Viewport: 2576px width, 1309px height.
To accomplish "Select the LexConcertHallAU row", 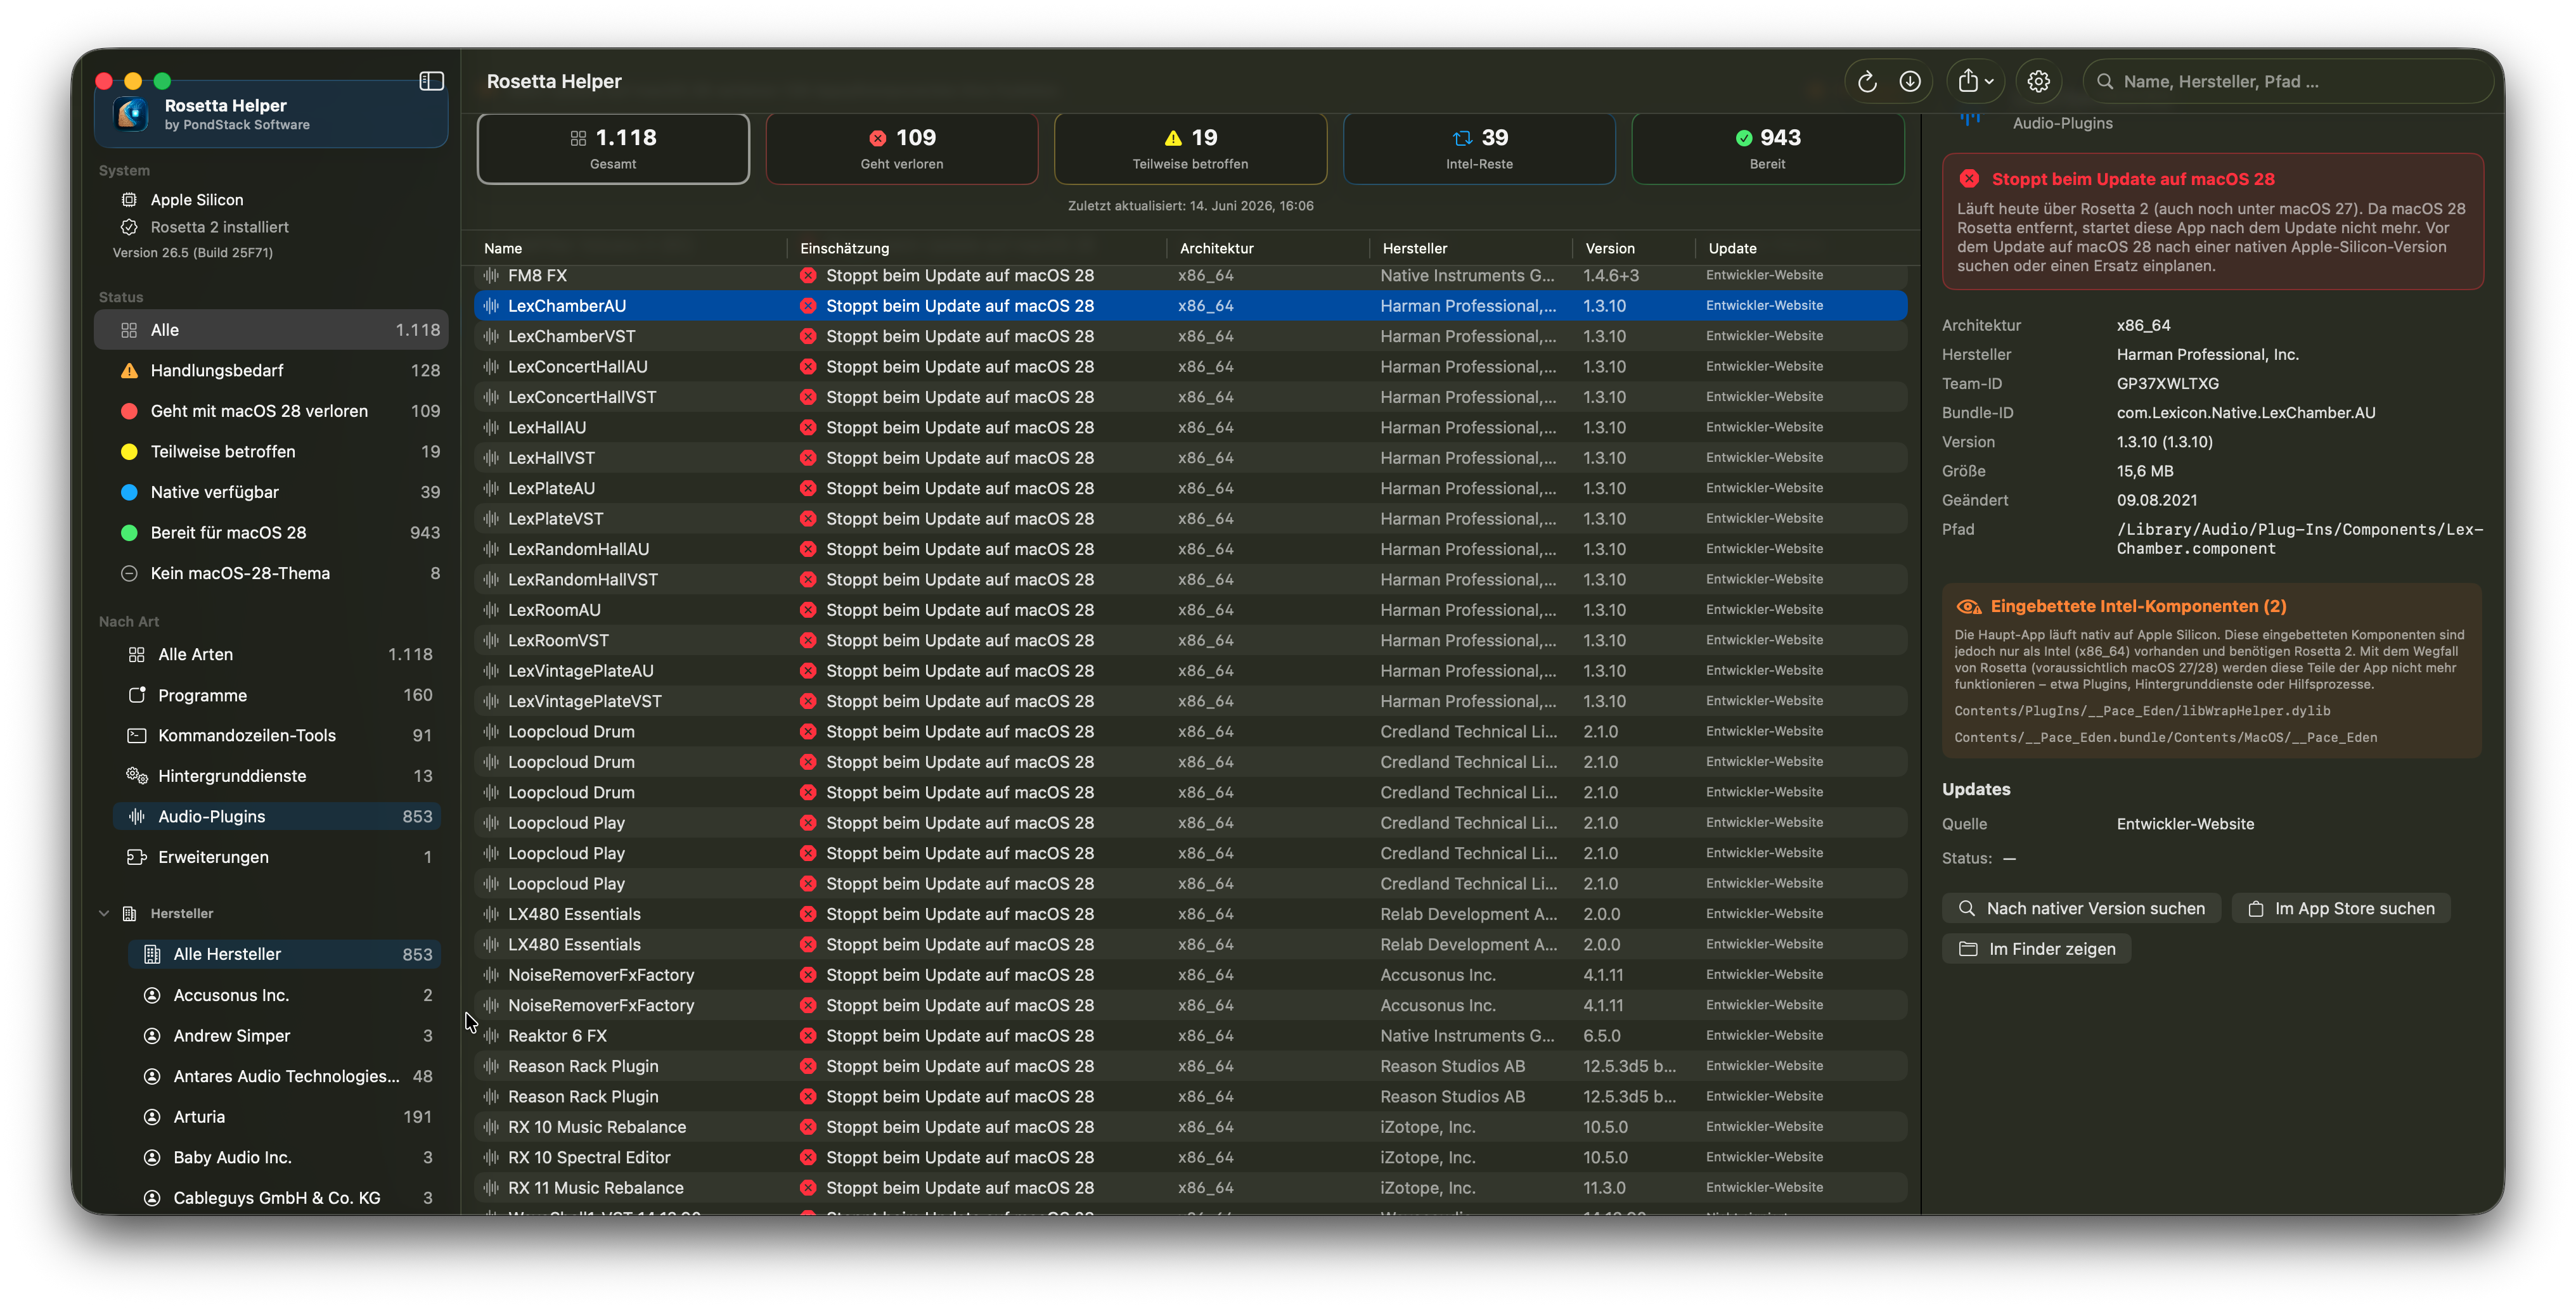I will coord(1191,367).
